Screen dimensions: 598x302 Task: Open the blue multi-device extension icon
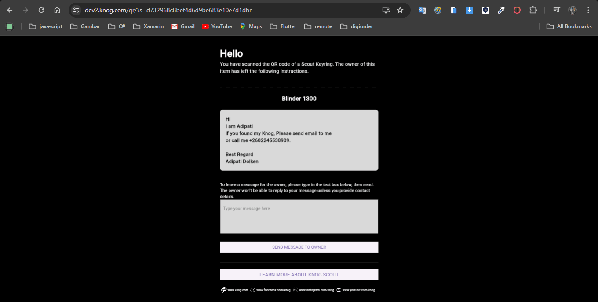[x=454, y=10]
